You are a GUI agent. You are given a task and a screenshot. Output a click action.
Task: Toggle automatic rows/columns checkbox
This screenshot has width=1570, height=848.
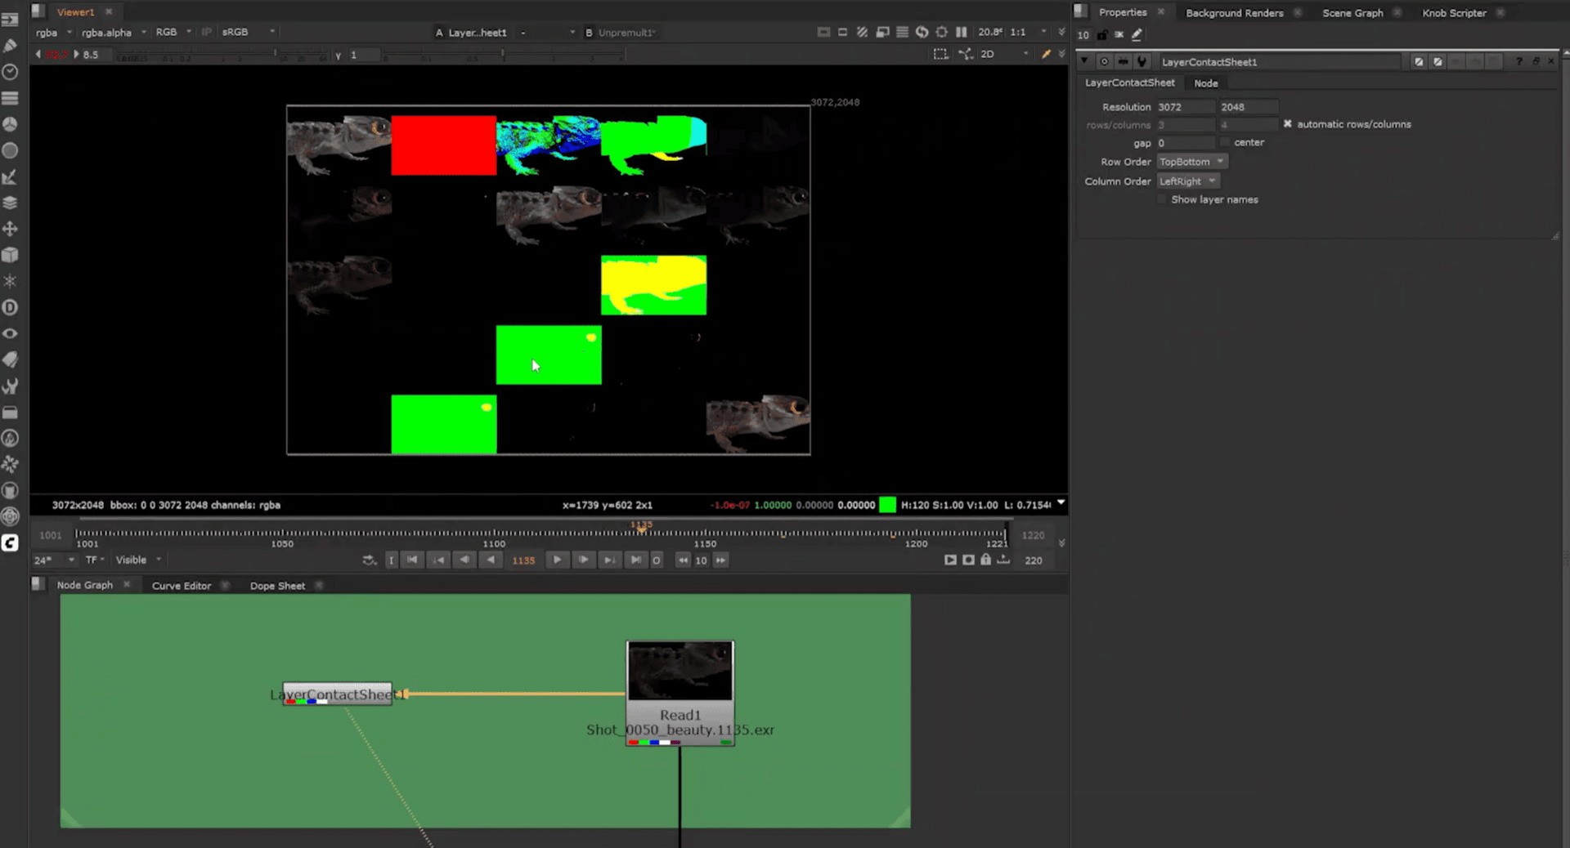[x=1287, y=124]
